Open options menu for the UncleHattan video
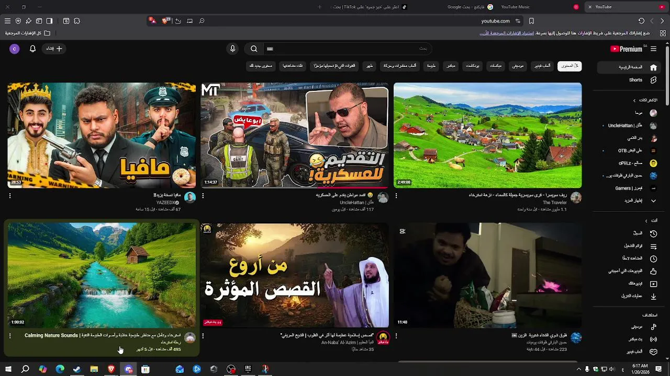Screen dimensions: 670x376 point(203,196)
